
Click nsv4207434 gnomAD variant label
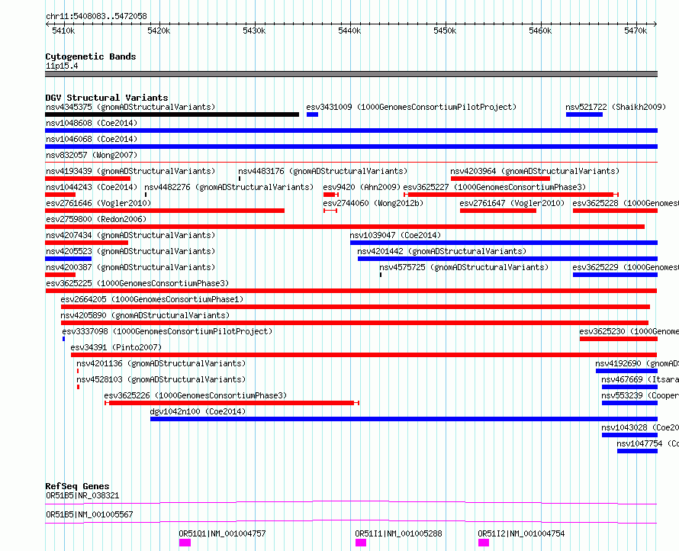point(130,235)
